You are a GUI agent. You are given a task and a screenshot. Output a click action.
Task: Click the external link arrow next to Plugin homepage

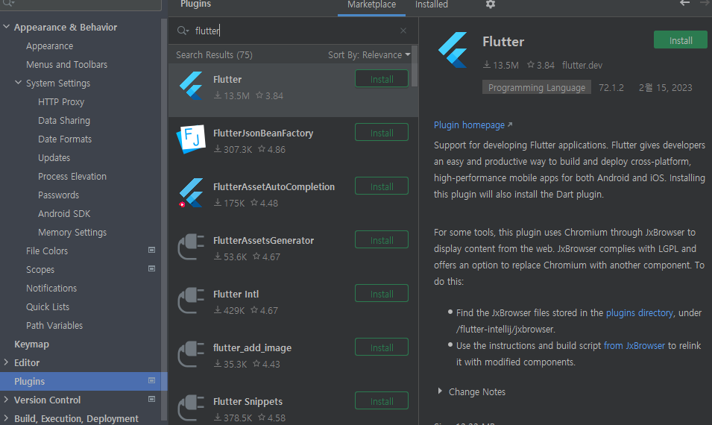tap(510, 125)
